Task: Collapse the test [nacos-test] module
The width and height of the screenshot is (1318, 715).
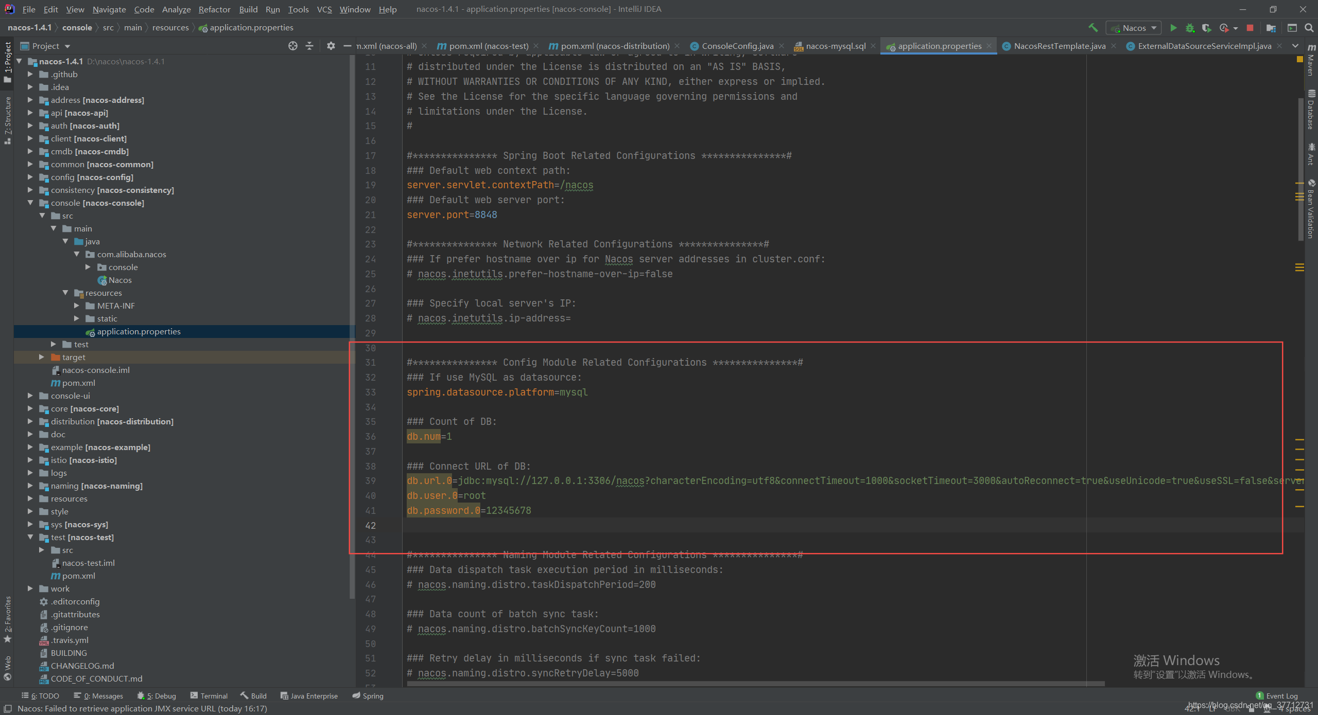Action: click(30, 537)
